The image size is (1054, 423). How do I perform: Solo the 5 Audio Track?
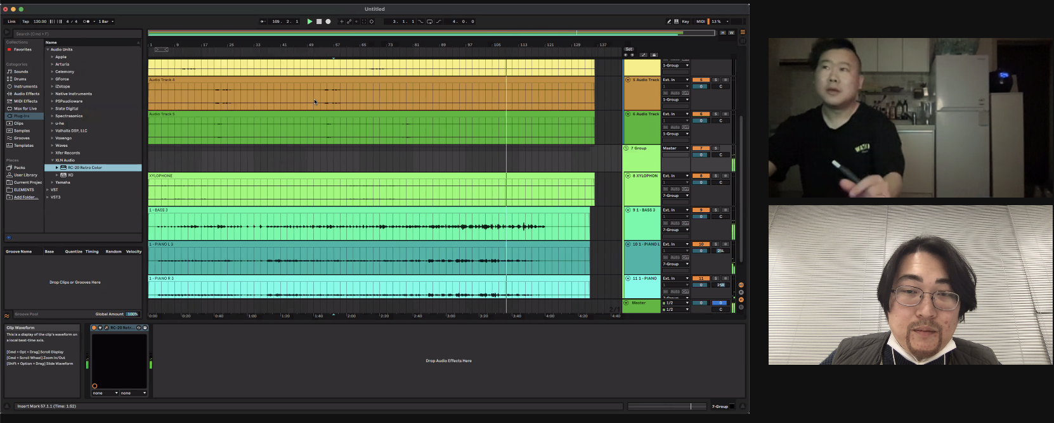pyautogui.click(x=715, y=80)
